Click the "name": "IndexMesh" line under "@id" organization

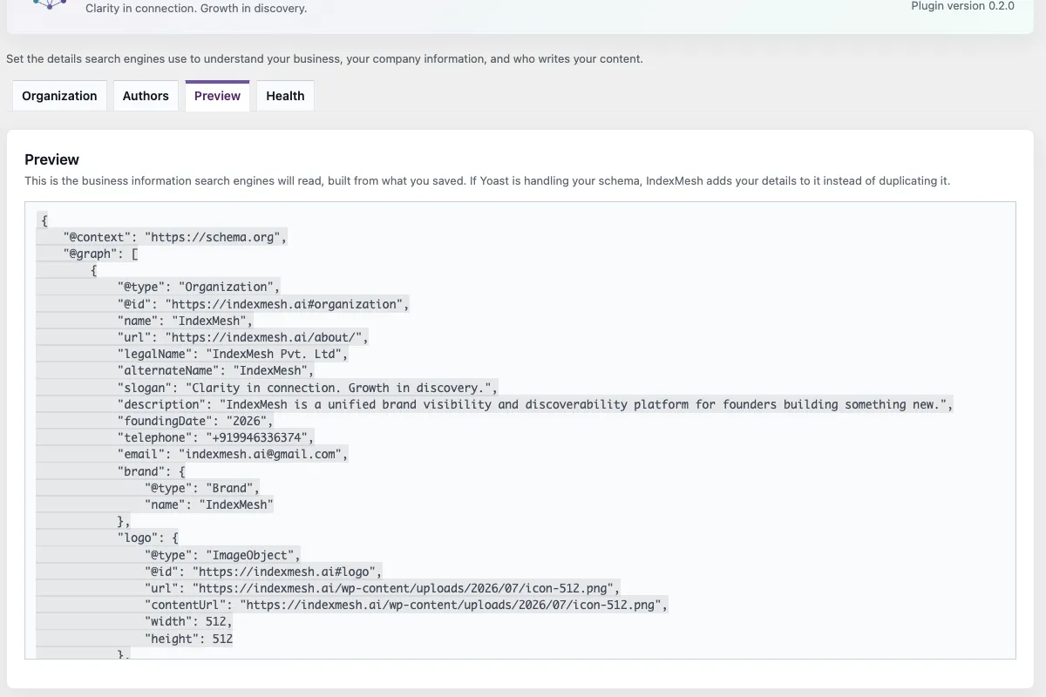tap(185, 321)
